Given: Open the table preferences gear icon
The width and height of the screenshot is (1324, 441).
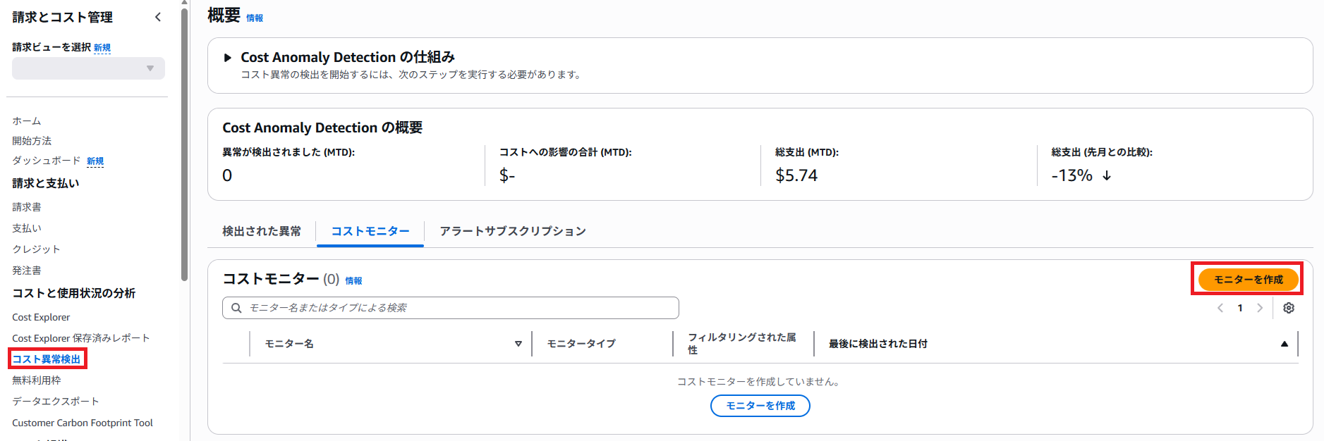Looking at the screenshot, I should (x=1289, y=308).
